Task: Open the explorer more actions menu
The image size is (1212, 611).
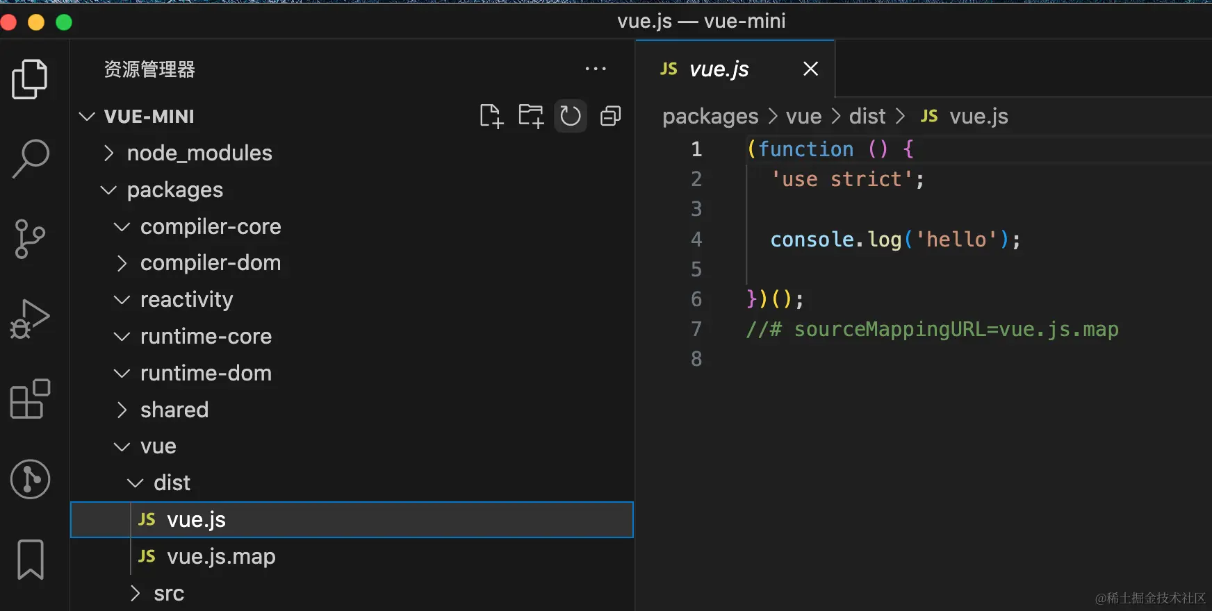Action: coord(596,69)
